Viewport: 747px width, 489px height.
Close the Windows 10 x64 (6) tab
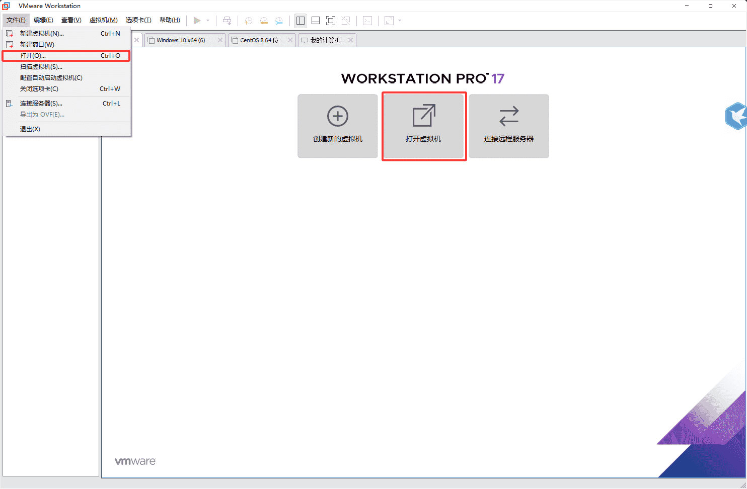(220, 40)
